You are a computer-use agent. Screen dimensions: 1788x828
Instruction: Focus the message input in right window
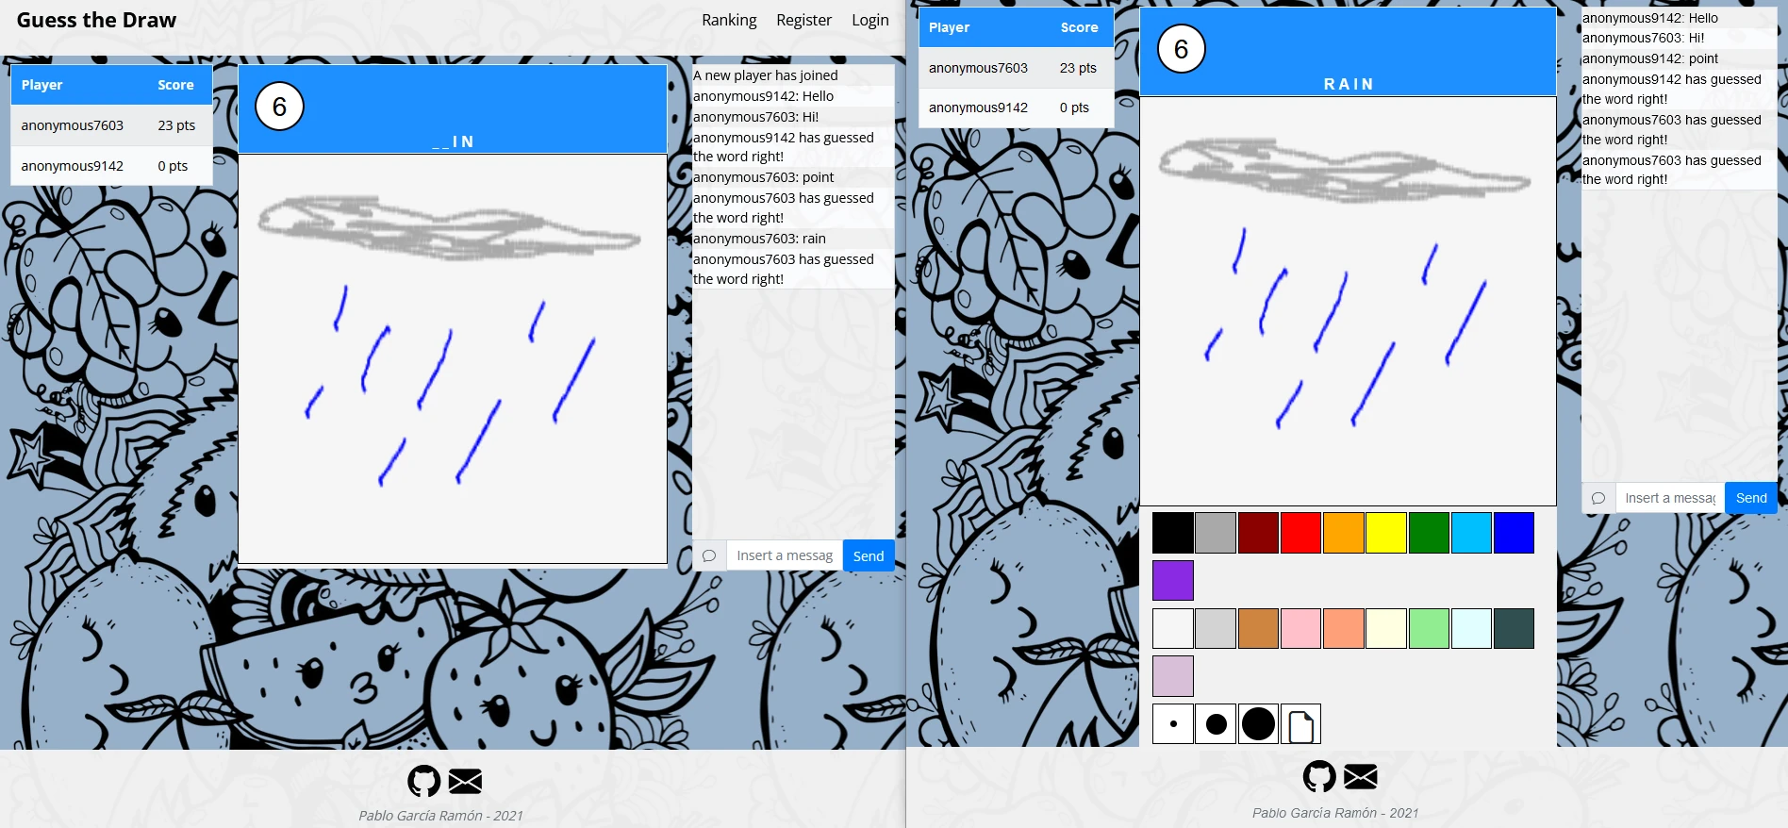point(1670,498)
